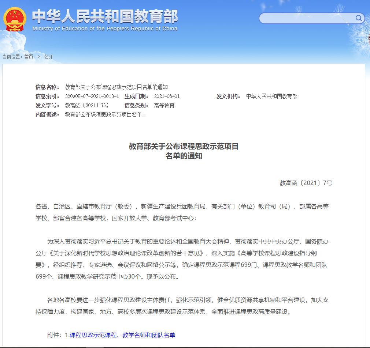This screenshot has height=348, width=370.
Task: Open attachment 课程思政示范课程、教学名师和团队名单
Action: [x=122, y=335]
